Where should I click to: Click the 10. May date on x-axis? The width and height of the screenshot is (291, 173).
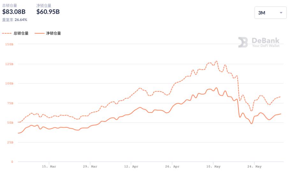pos(213,166)
